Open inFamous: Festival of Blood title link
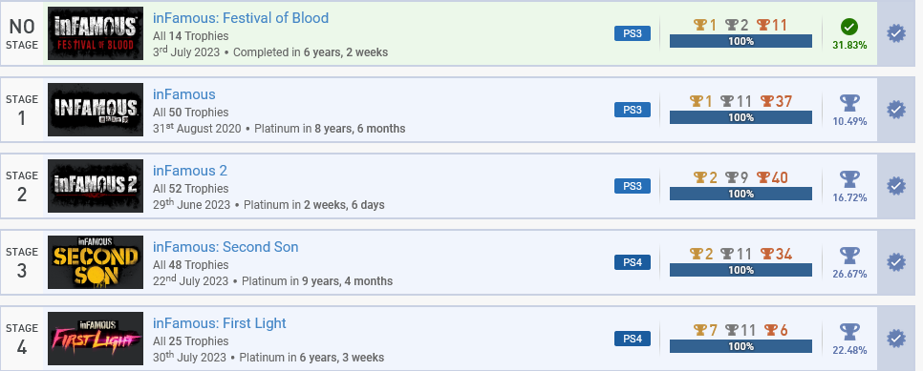923x371 pixels. click(x=241, y=18)
